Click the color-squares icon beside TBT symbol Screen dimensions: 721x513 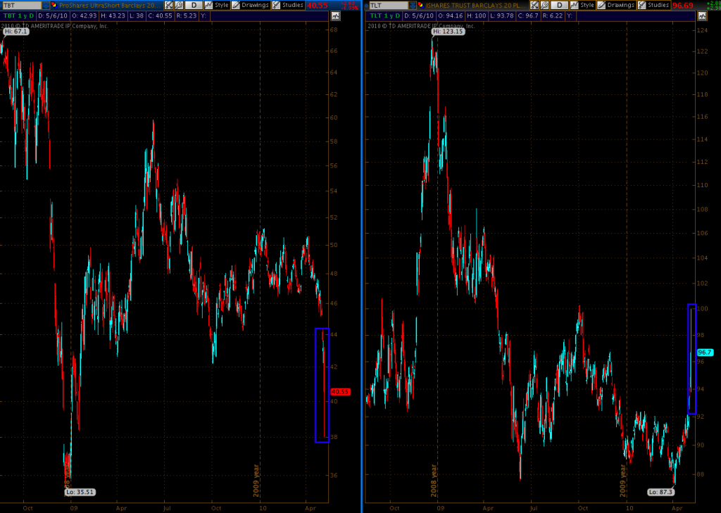click(x=55, y=5)
